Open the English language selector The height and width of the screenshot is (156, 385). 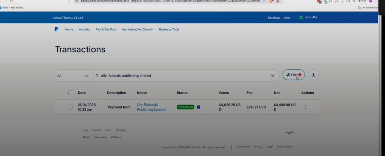(289, 133)
